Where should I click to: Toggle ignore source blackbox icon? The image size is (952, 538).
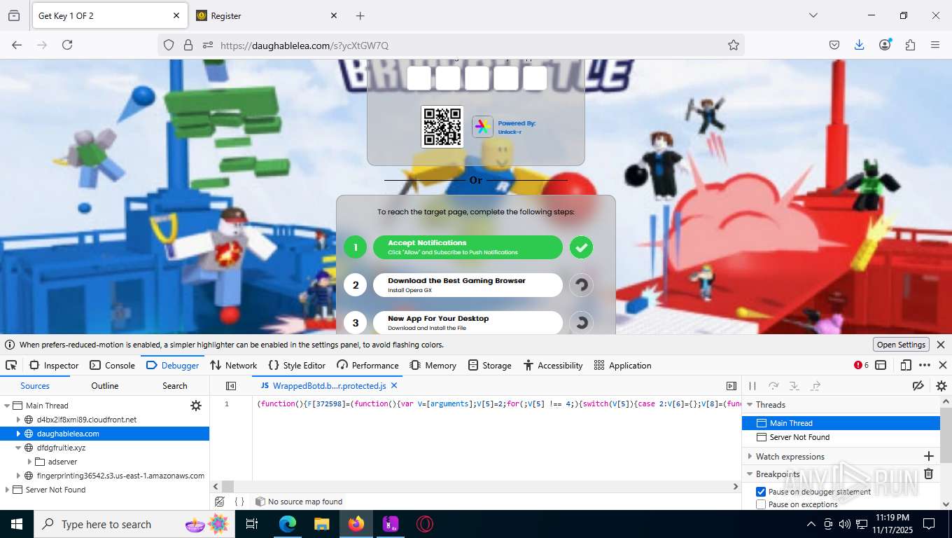(x=220, y=502)
